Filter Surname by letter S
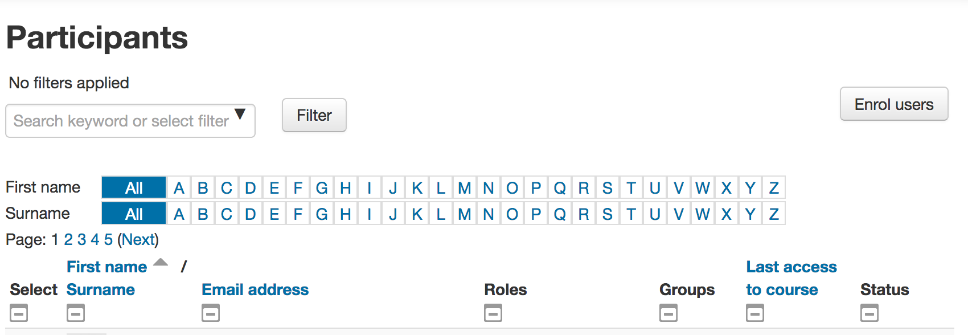The height and width of the screenshot is (335, 968). point(608,214)
